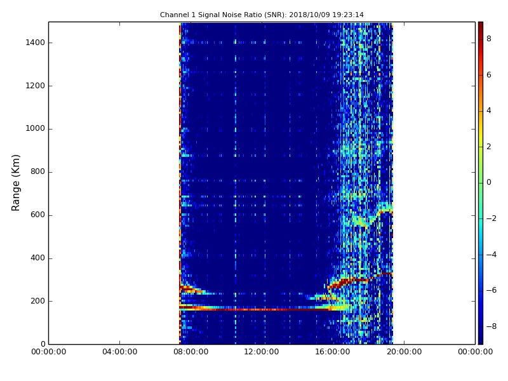Click the 800 range tick label
Screen dimensions: 508x381
tap(37, 171)
